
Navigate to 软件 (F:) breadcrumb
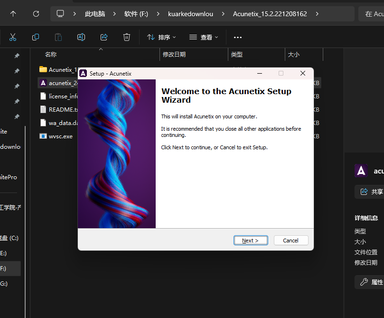[x=136, y=14]
